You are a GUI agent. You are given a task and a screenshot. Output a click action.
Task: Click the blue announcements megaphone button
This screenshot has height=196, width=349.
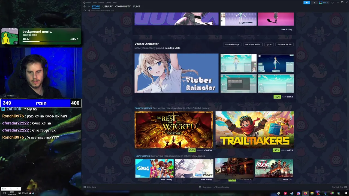click(306, 2)
